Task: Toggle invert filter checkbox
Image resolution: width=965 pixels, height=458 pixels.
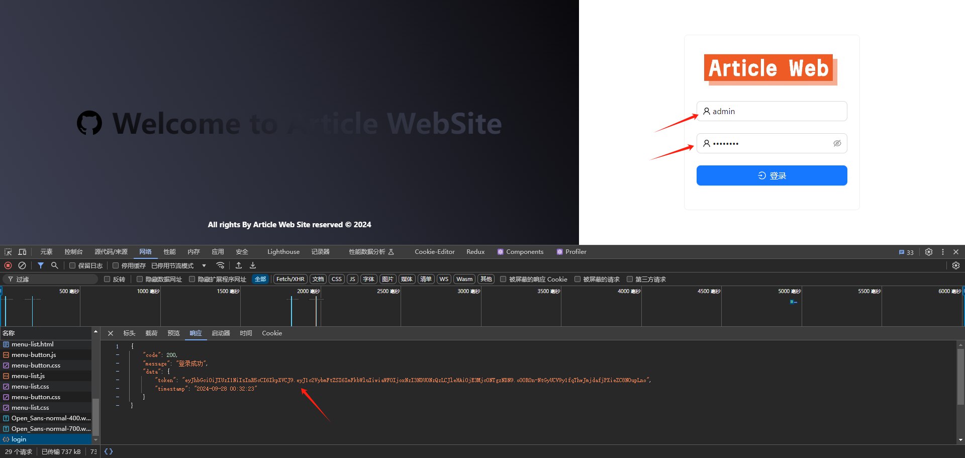Action: [x=107, y=279]
